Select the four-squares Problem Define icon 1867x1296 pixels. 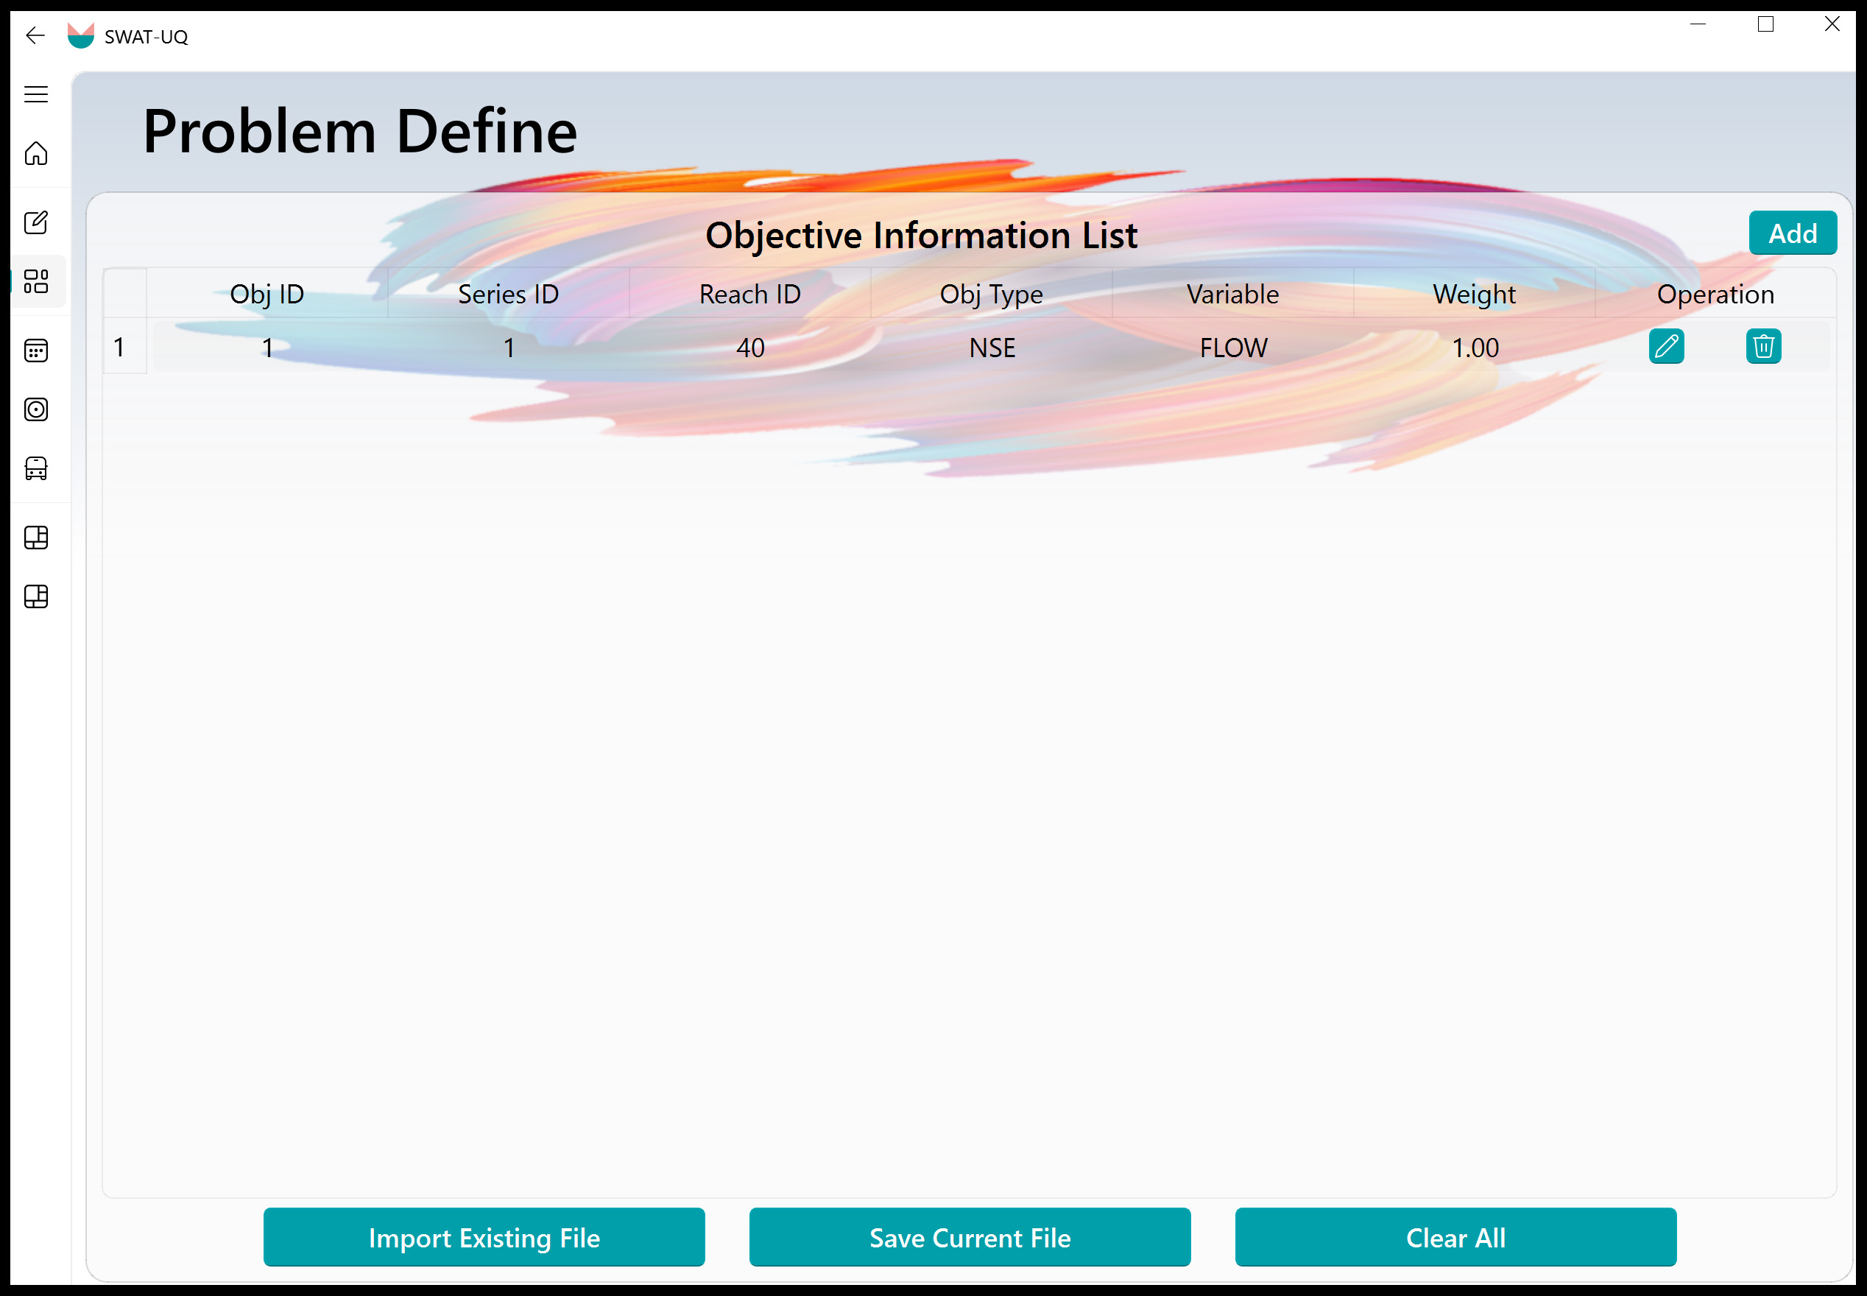click(36, 282)
